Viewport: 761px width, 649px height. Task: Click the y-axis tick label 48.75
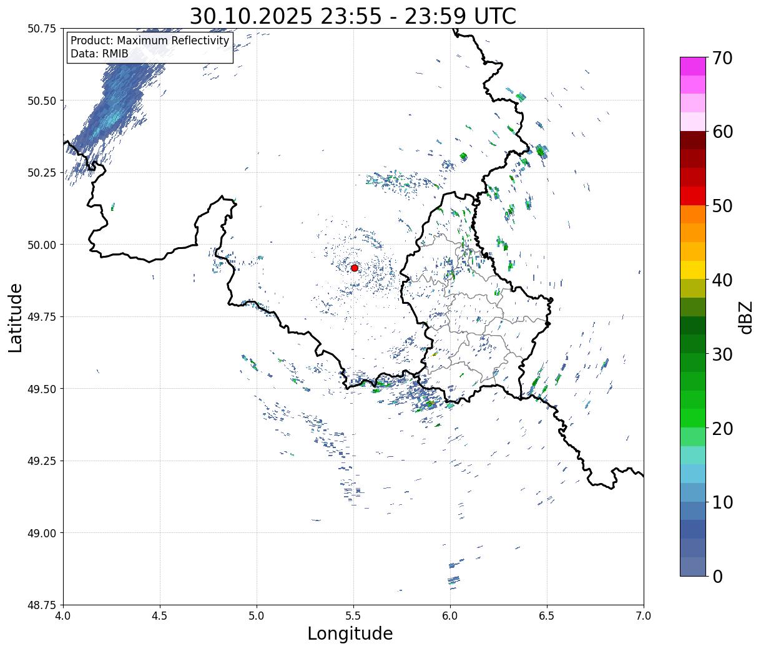(x=42, y=605)
